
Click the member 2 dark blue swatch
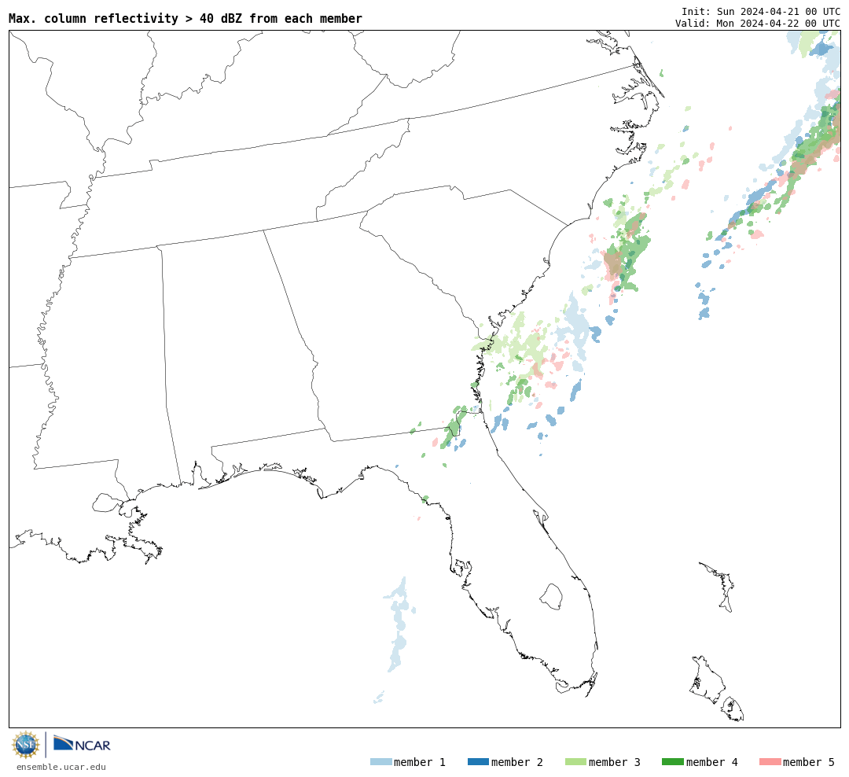tap(478, 762)
